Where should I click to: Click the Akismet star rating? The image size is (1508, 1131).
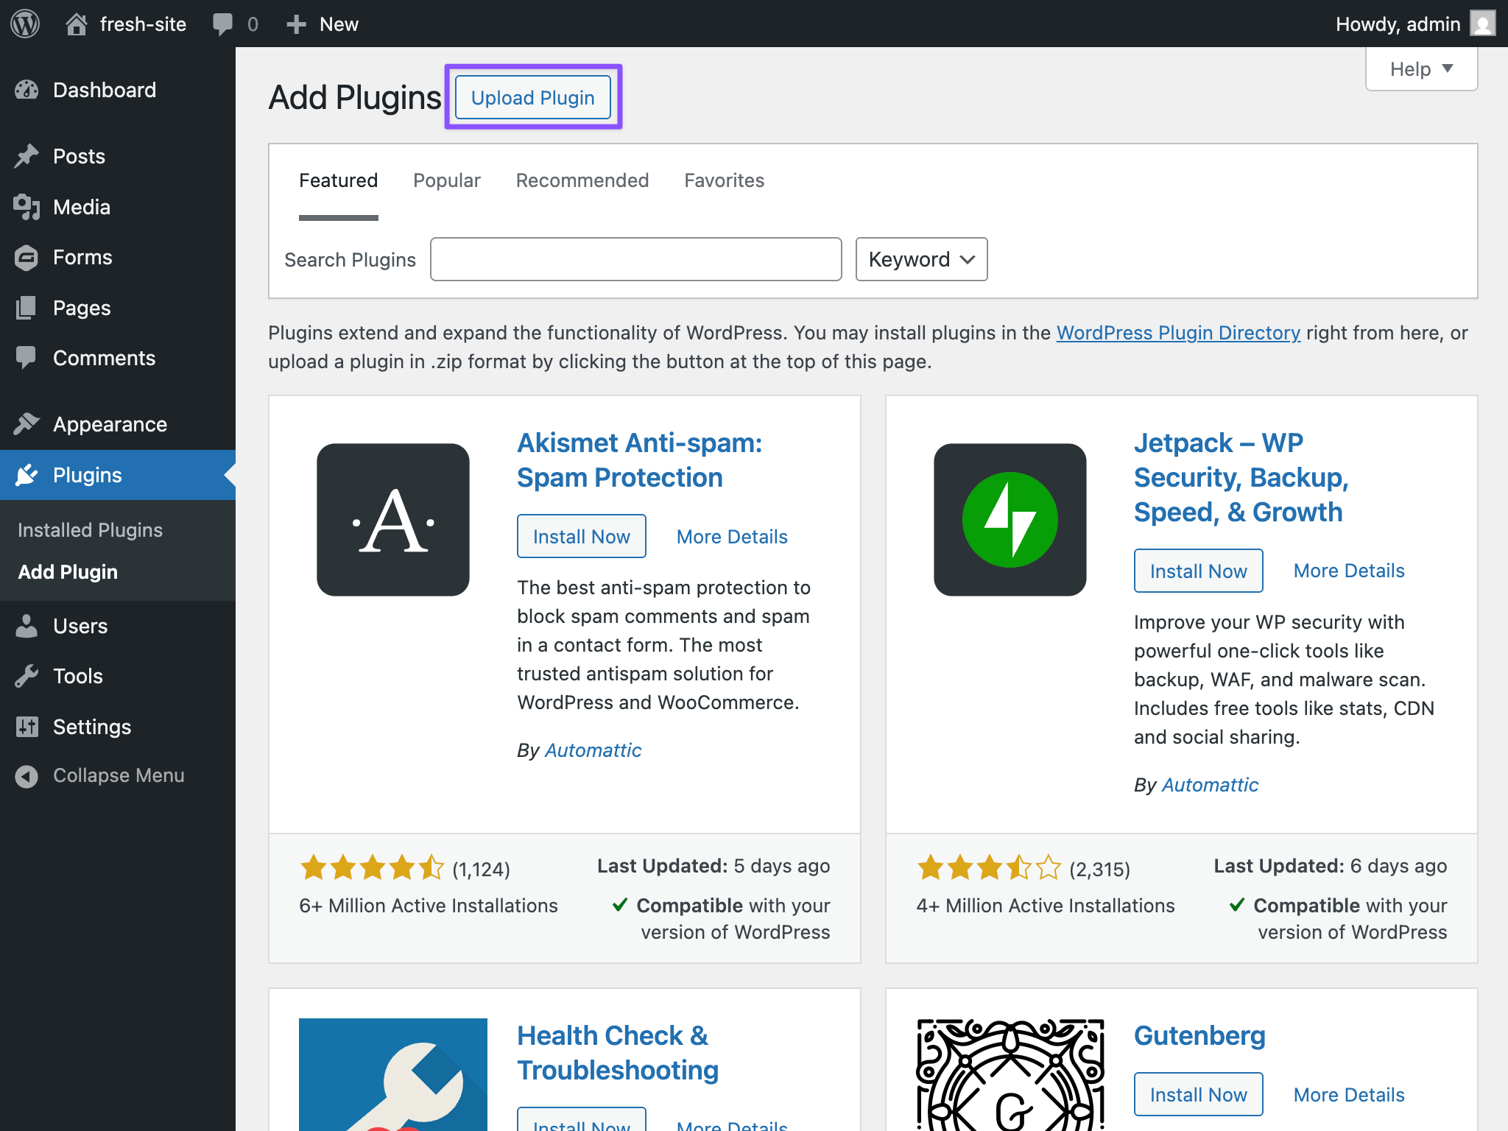tap(372, 868)
